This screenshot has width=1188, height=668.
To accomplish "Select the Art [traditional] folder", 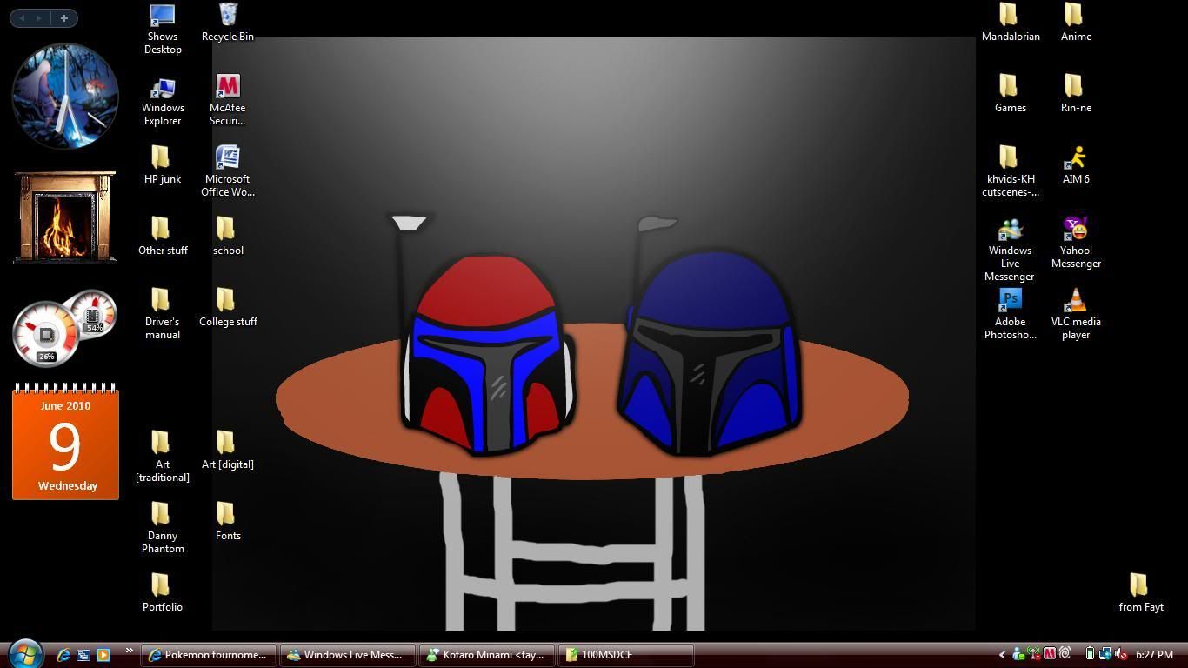I will point(163,458).
